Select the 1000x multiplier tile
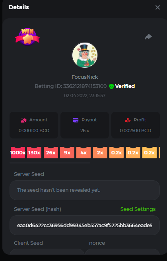 click(x=18, y=152)
